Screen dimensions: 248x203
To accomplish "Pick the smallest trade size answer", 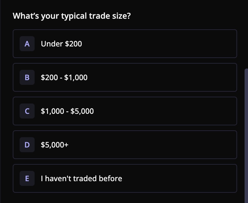I will [x=125, y=44].
